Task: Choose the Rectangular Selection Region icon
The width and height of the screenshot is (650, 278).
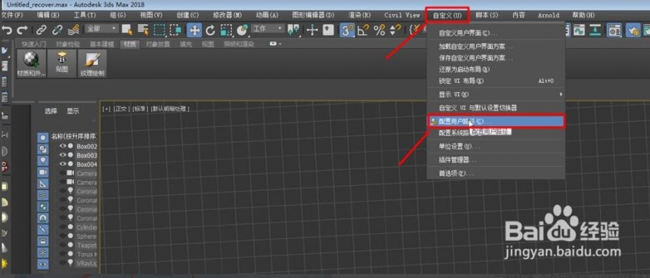Action: click(x=159, y=29)
